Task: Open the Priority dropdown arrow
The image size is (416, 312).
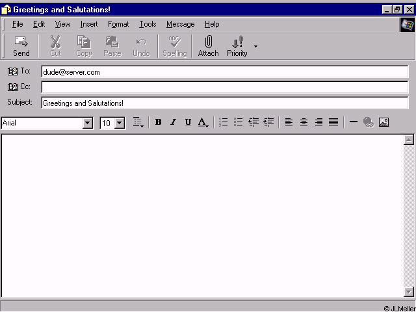Action: (255, 46)
